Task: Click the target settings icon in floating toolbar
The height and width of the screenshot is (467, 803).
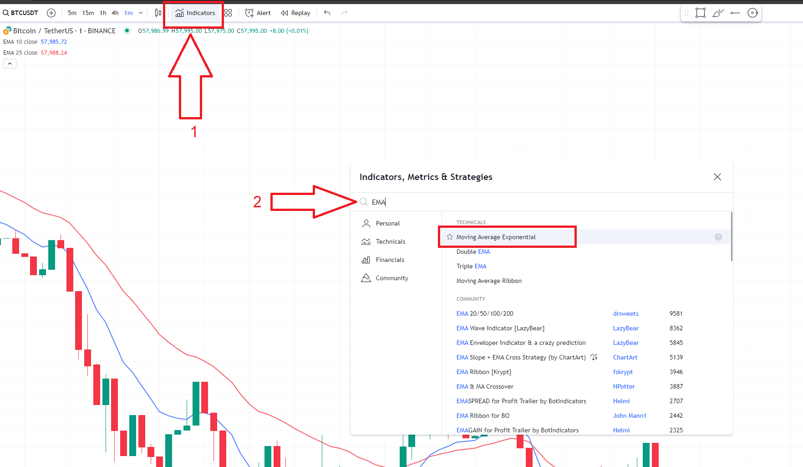Action: (x=753, y=13)
